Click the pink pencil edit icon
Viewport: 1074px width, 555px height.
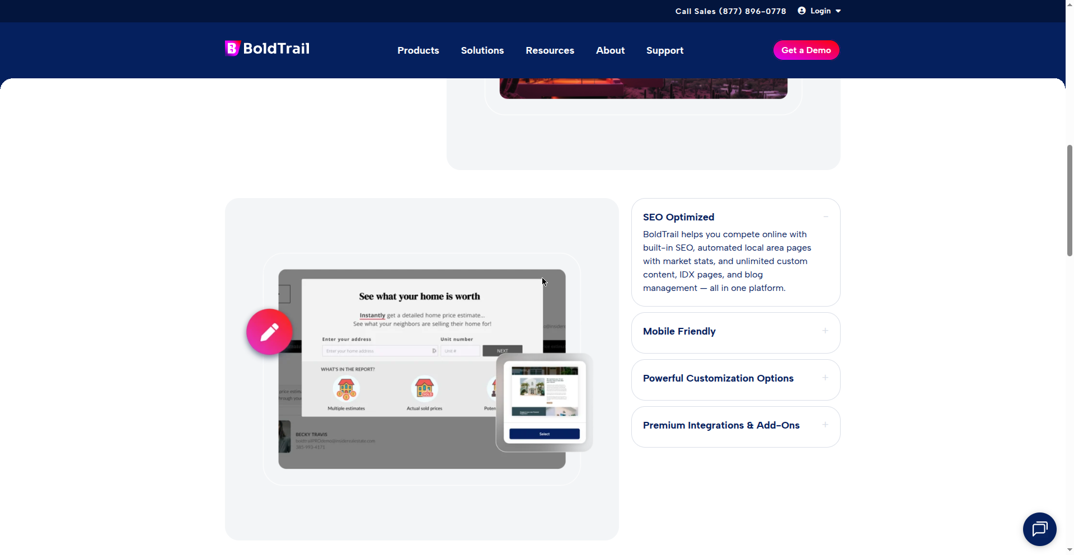(269, 332)
